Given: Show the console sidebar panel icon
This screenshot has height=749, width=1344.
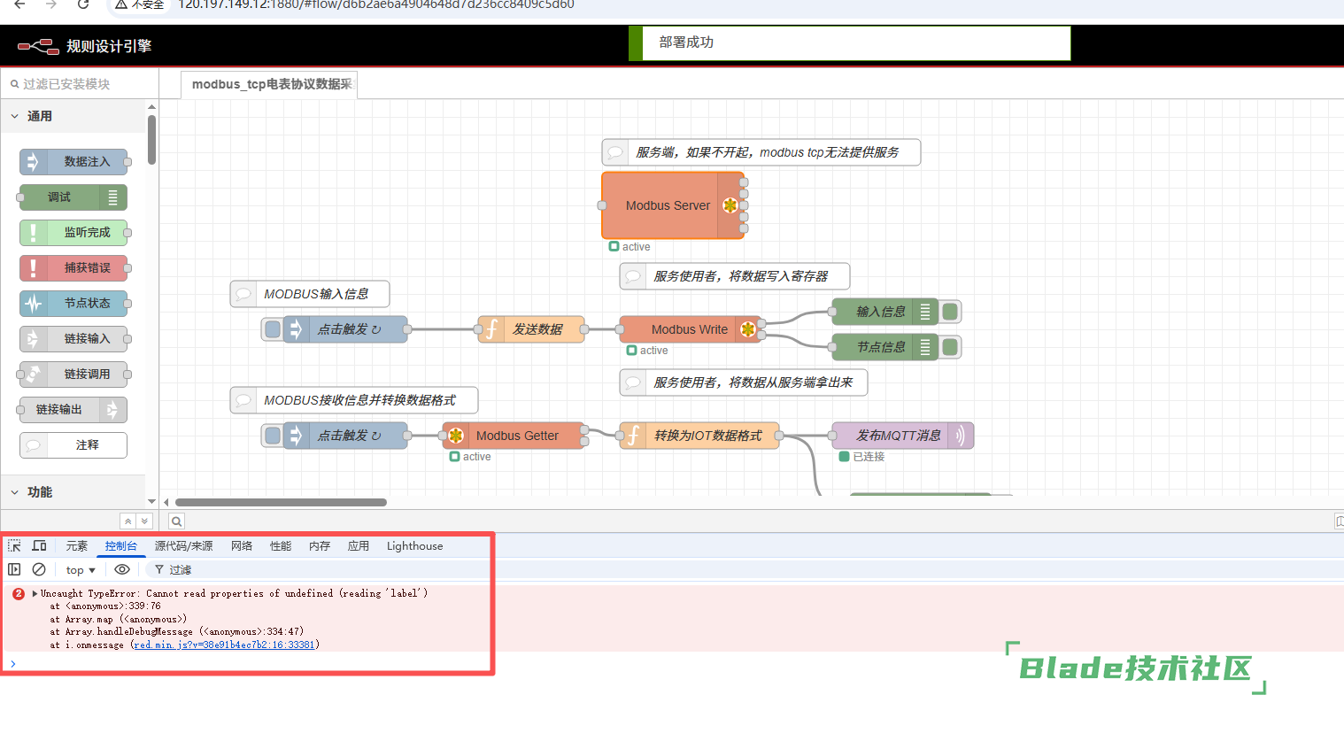Looking at the screenshot, I should click(x=14, y=569).
